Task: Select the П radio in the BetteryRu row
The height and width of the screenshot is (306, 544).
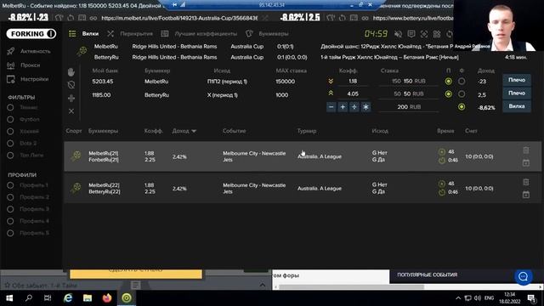Action: (448, 94)
